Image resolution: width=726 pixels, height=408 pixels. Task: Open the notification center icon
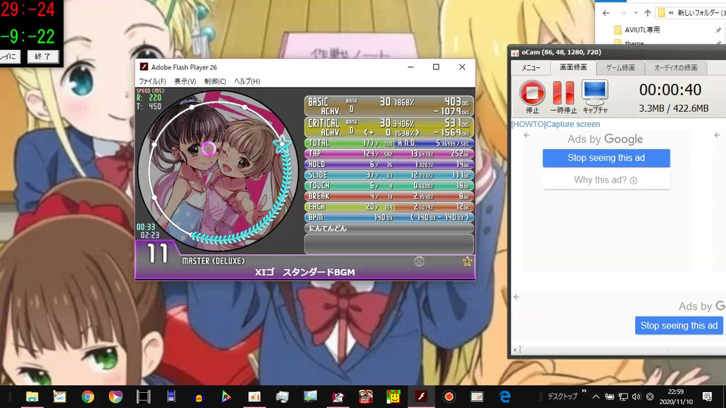707,397
